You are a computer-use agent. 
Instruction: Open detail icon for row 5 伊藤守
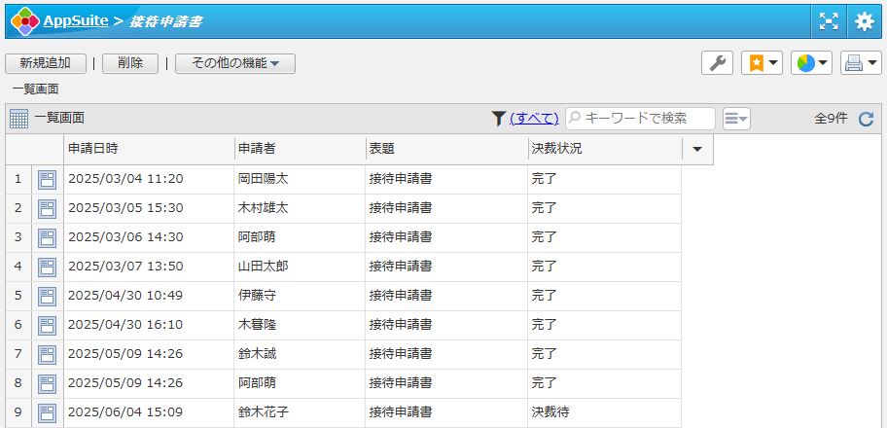(47, 296)
